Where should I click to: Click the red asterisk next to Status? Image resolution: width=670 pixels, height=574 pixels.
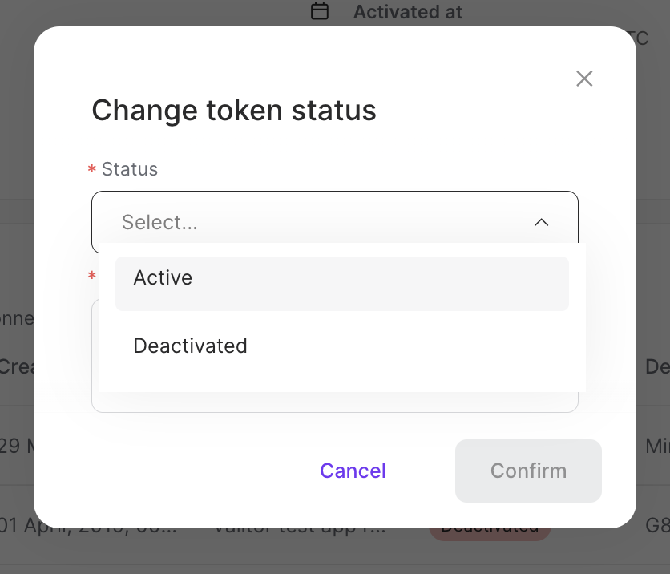coord(92,169)
